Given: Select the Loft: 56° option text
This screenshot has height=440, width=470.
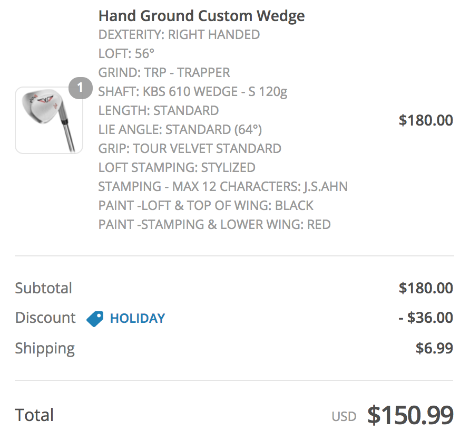Looking at the screenshot, I should pyautogui.click(x=126, y=54).
